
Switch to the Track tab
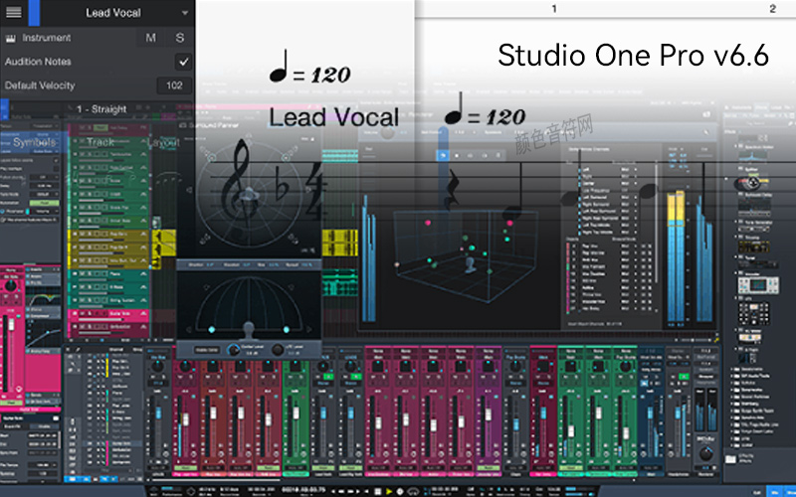[x=100, y=142]
